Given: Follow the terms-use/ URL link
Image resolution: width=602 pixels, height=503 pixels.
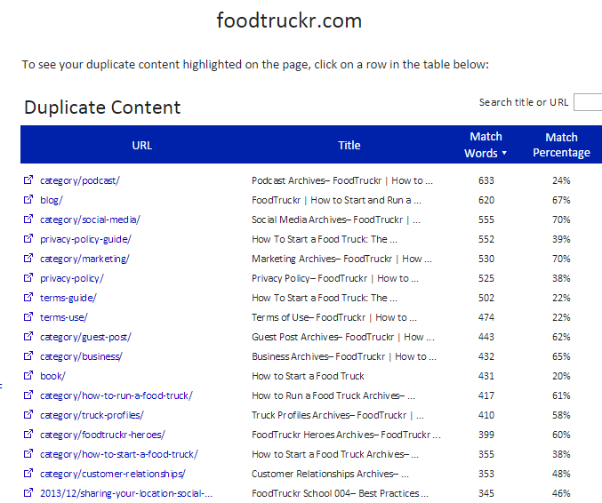Looking at the screenshot, I should [64, 317].
